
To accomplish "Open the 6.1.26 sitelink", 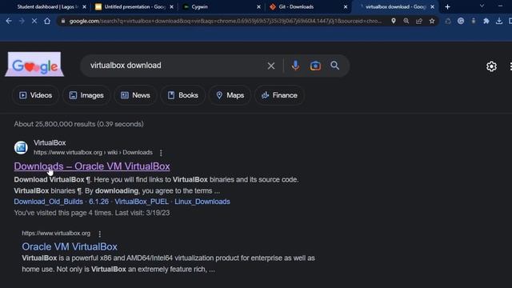I will (x=98, y=202).
